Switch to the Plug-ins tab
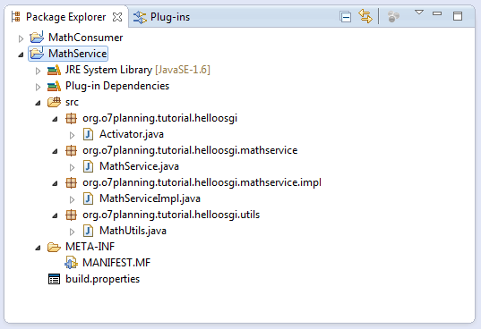The width and height of the screenshot is (481, 329). click(161, 17)
